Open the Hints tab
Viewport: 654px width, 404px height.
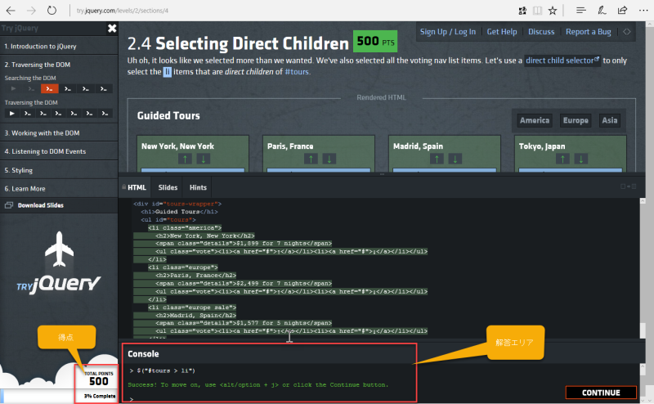[198, 187]
